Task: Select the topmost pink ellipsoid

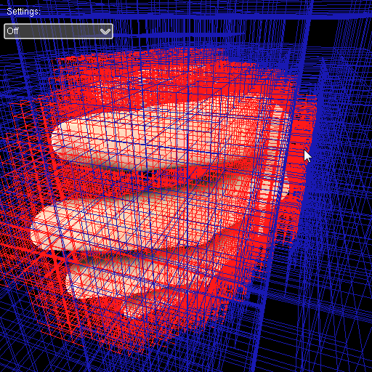Action: 155,136
